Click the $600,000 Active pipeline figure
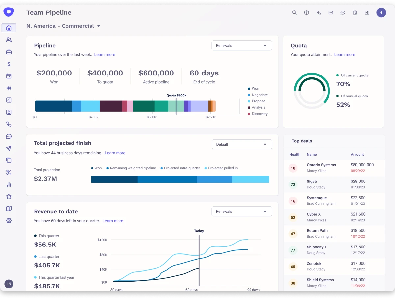395x299 pixels. point(156,73)
